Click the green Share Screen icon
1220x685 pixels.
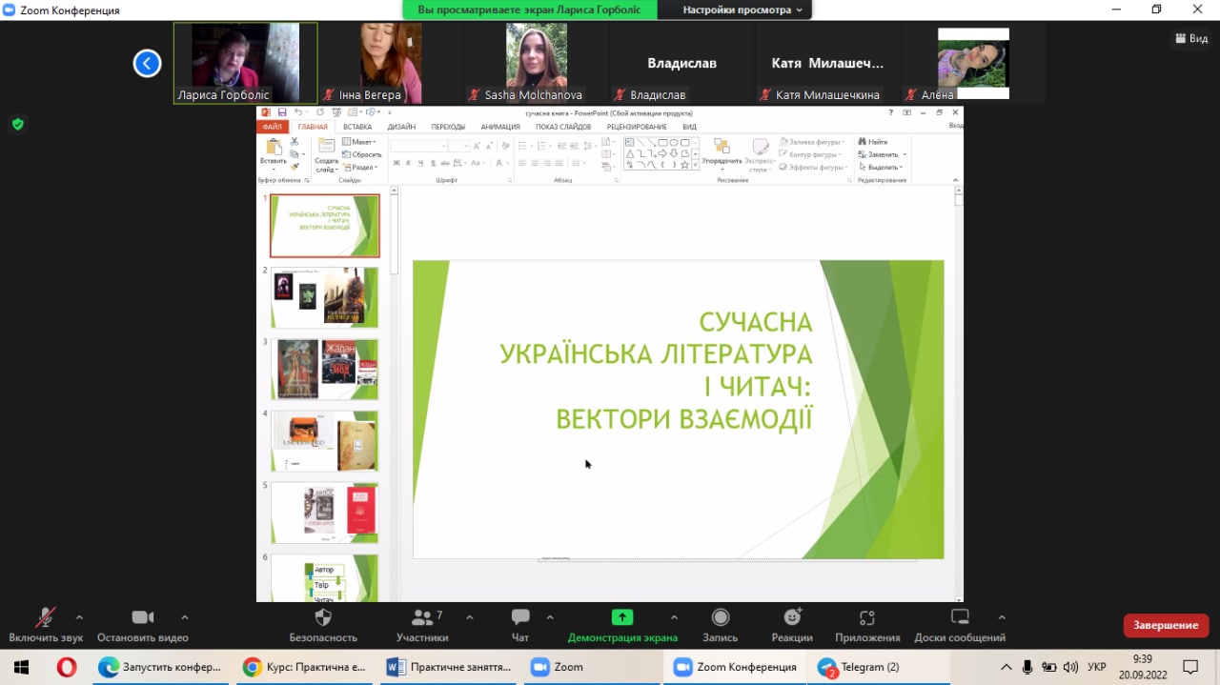622,617
